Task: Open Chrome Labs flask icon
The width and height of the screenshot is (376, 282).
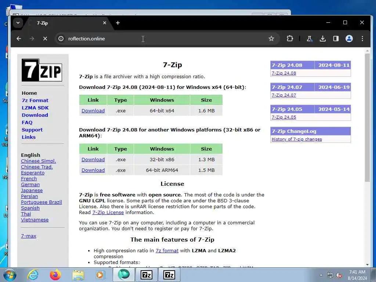Action: pyautogui.click(x=309, y=39)
